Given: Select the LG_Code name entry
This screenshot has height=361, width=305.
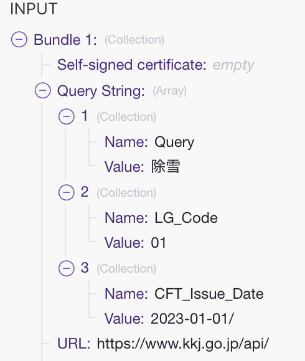Looking at the screenshot, I should (x=161, y=218).
